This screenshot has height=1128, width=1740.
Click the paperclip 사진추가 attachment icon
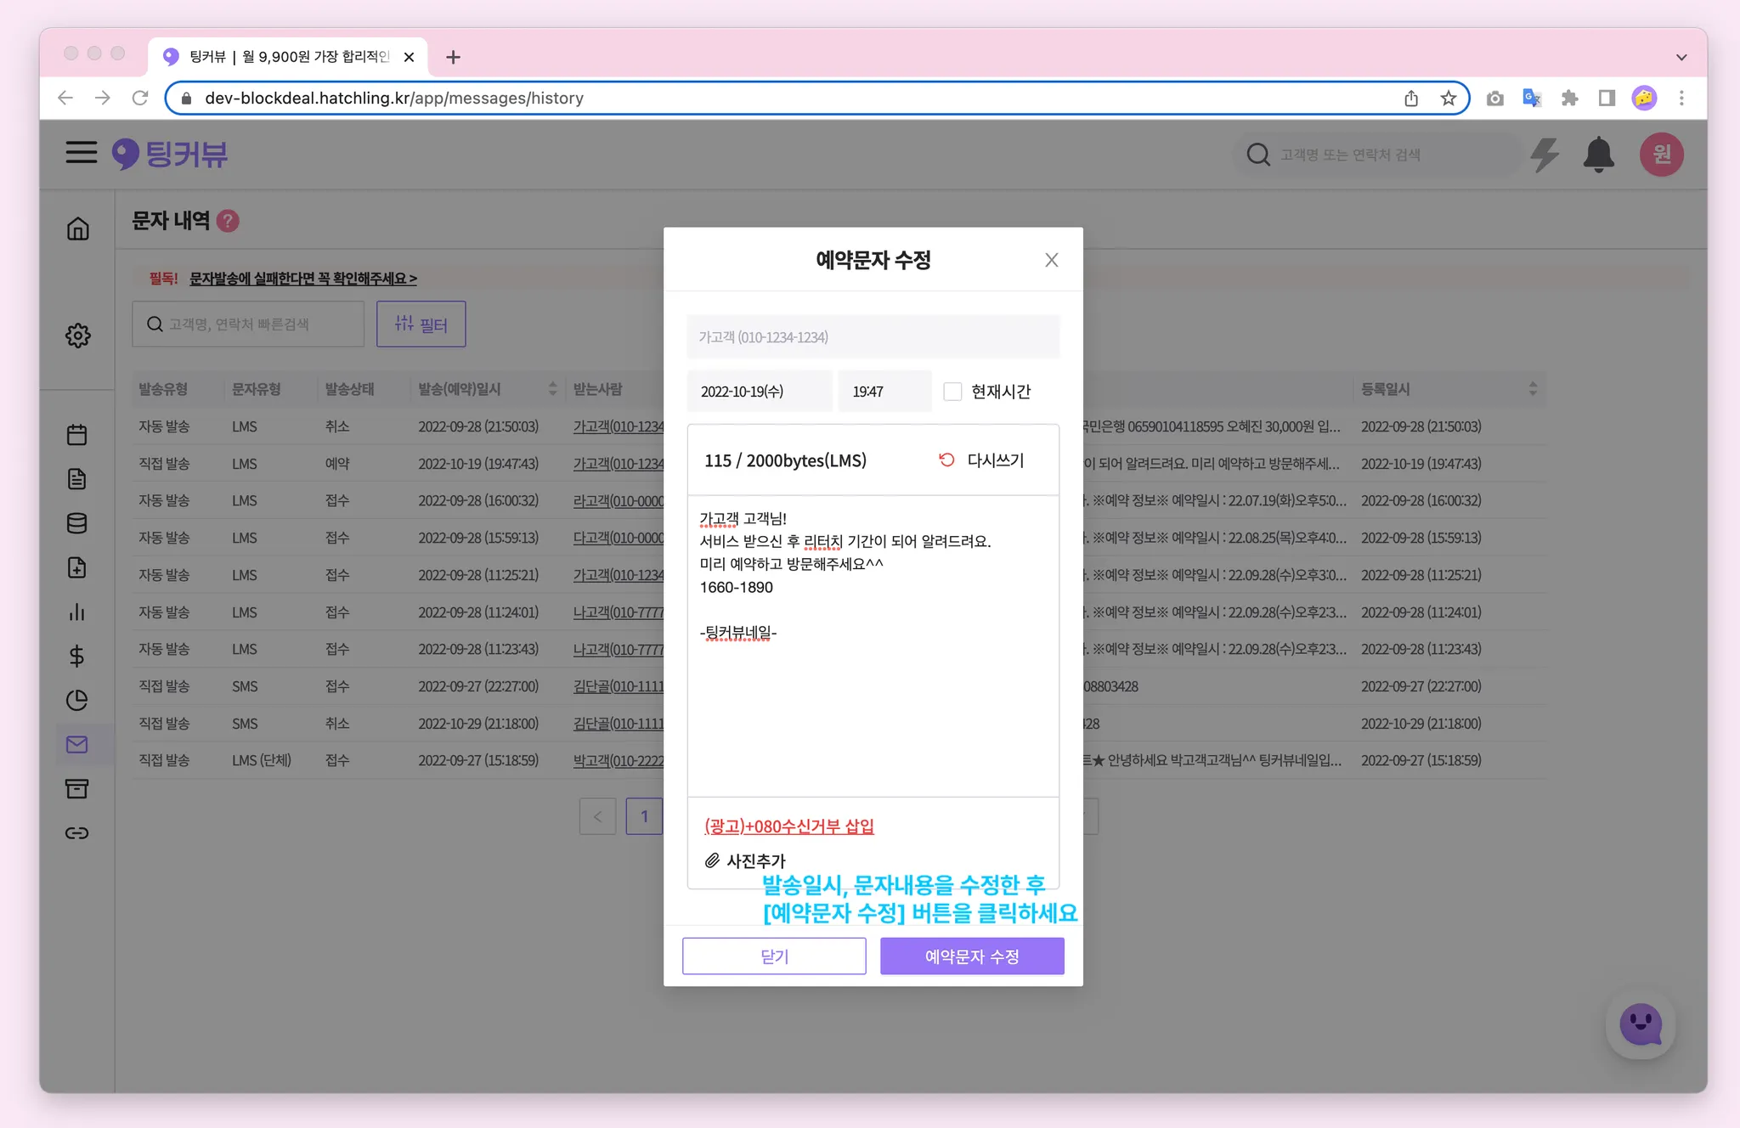(x=712, y=860)
